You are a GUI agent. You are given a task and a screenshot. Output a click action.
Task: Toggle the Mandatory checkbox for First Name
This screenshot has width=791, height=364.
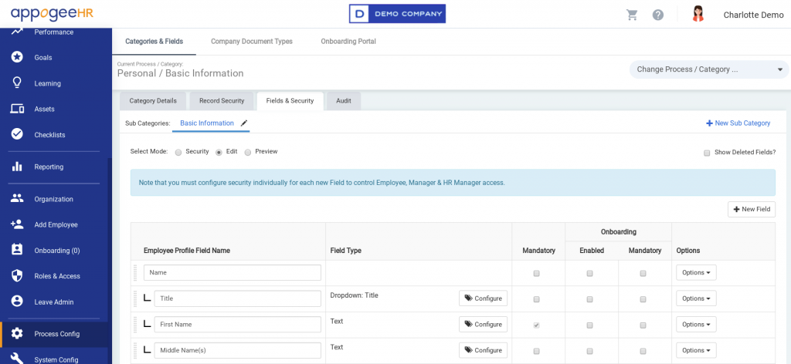tap(537, 325)
